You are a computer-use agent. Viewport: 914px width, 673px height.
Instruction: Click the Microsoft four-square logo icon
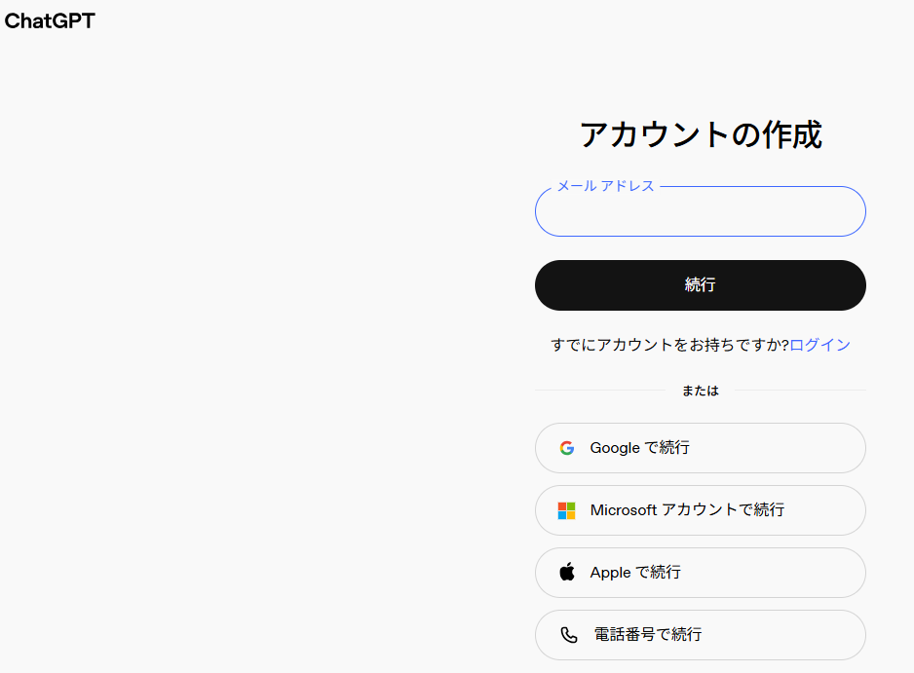pos(566,509)
